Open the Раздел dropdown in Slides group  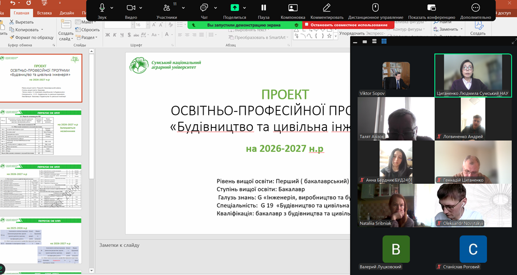coord(89,37)
